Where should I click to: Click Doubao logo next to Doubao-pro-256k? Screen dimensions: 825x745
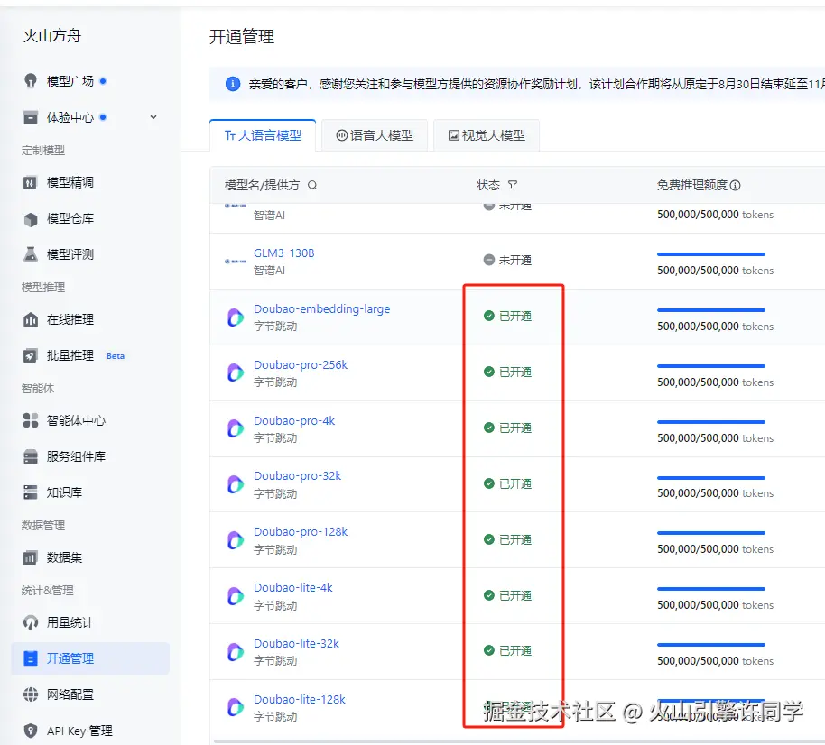236,372
